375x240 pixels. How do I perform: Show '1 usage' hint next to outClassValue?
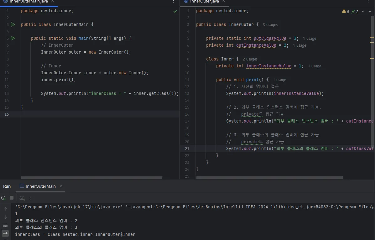point(310,39)
